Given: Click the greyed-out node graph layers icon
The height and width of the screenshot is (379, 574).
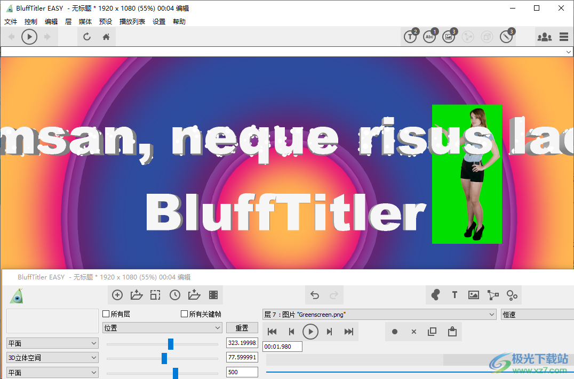Looking at the screenshot, I should pos(467,37).
